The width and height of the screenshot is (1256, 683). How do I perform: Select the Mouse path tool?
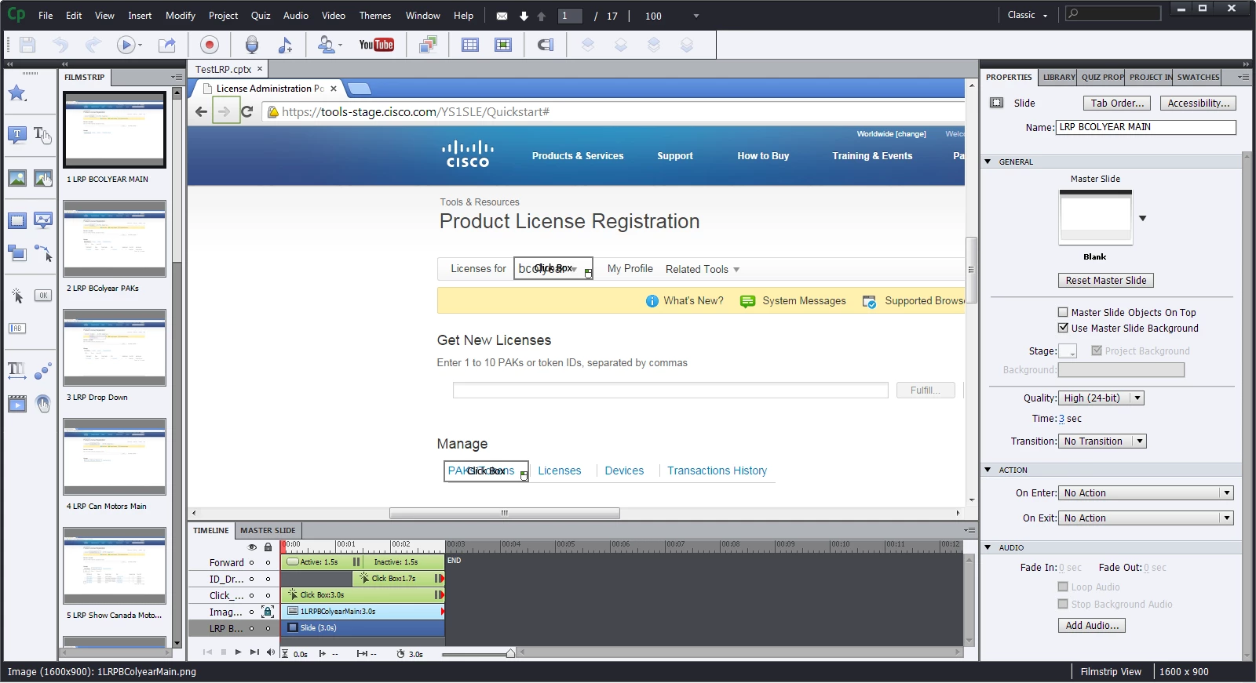[43, 253]
